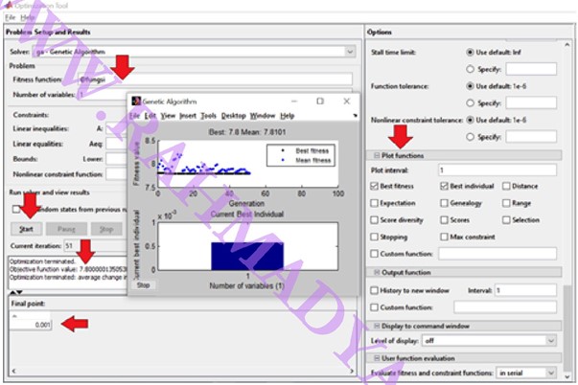This screenshot has height=385, width=578.
Task: Select Specify for Function tolerance
Action: pos(470,102)
